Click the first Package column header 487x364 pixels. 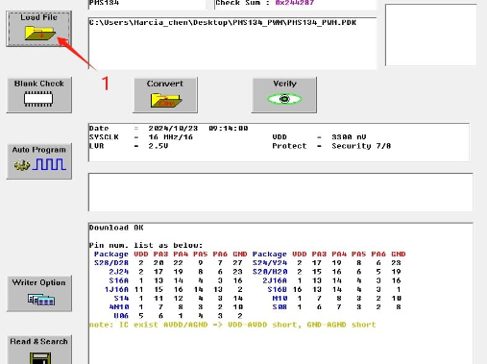(x=111, y=255)
